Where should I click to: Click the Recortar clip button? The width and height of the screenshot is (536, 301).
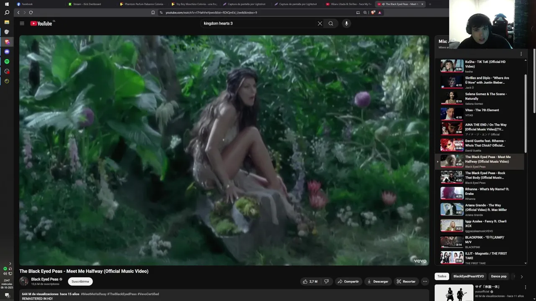pyautogui.click(x=406, y=281)
